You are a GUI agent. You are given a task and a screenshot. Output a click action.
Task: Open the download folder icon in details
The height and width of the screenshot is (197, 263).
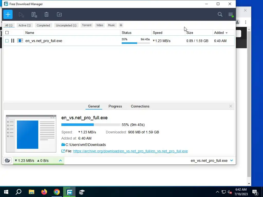[x=63, y=145]
